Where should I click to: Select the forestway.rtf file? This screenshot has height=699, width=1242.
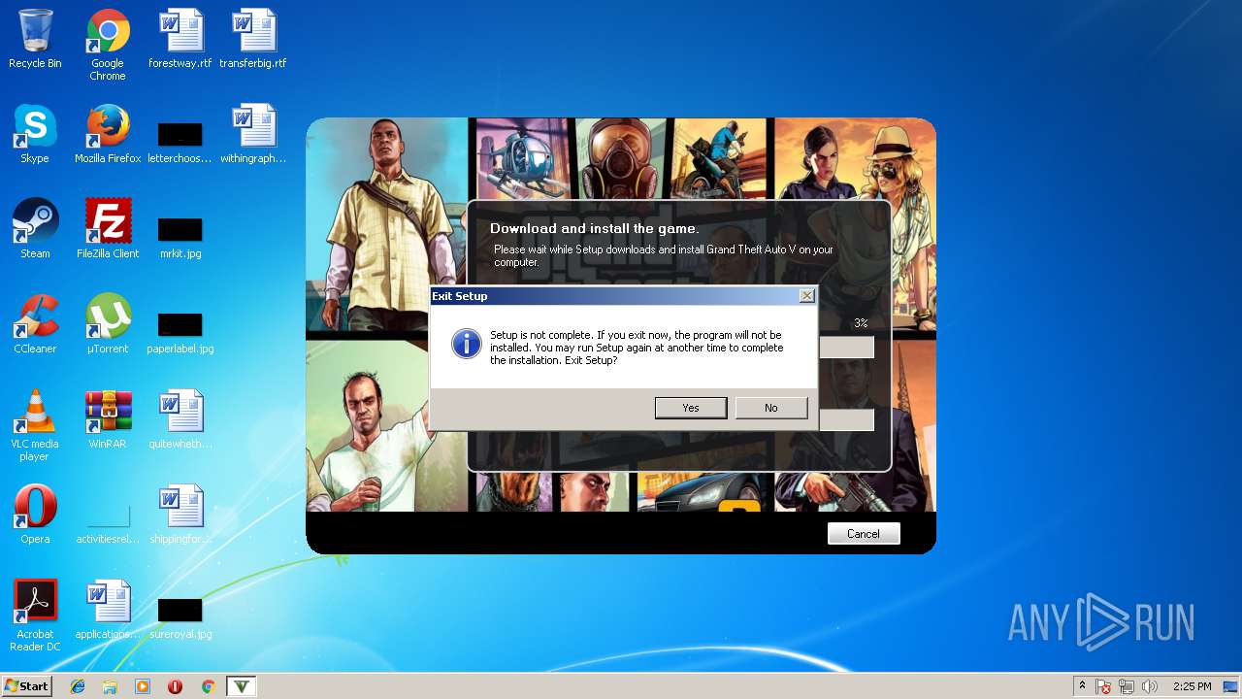pos(180,39)
